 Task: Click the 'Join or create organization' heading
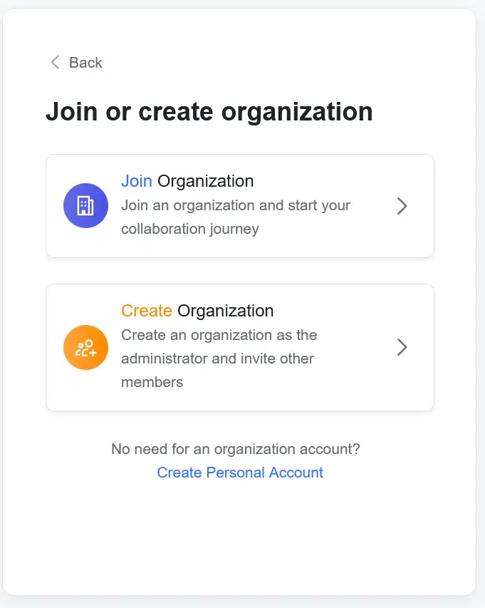(209, 112)
